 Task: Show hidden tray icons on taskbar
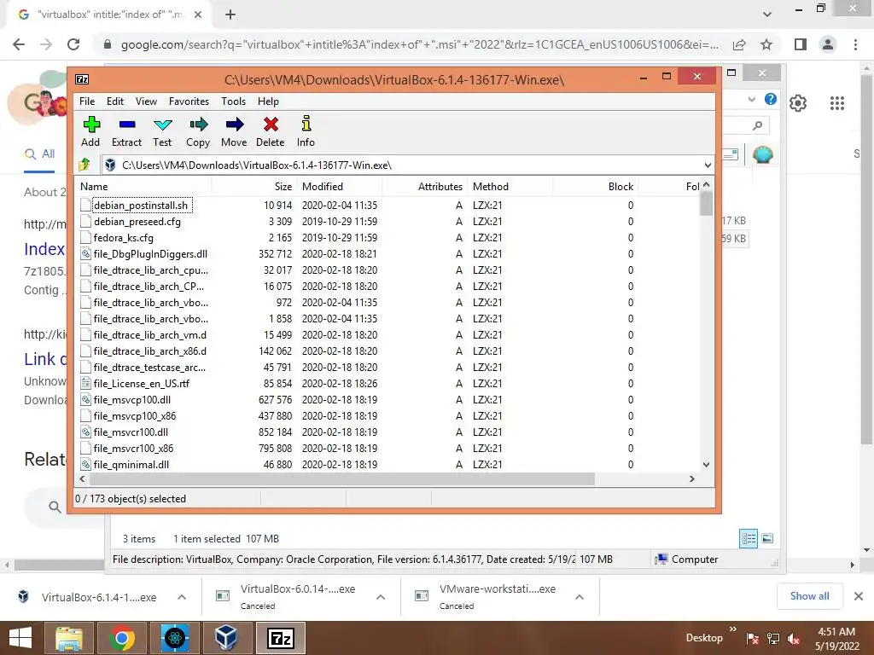[733, 629]
